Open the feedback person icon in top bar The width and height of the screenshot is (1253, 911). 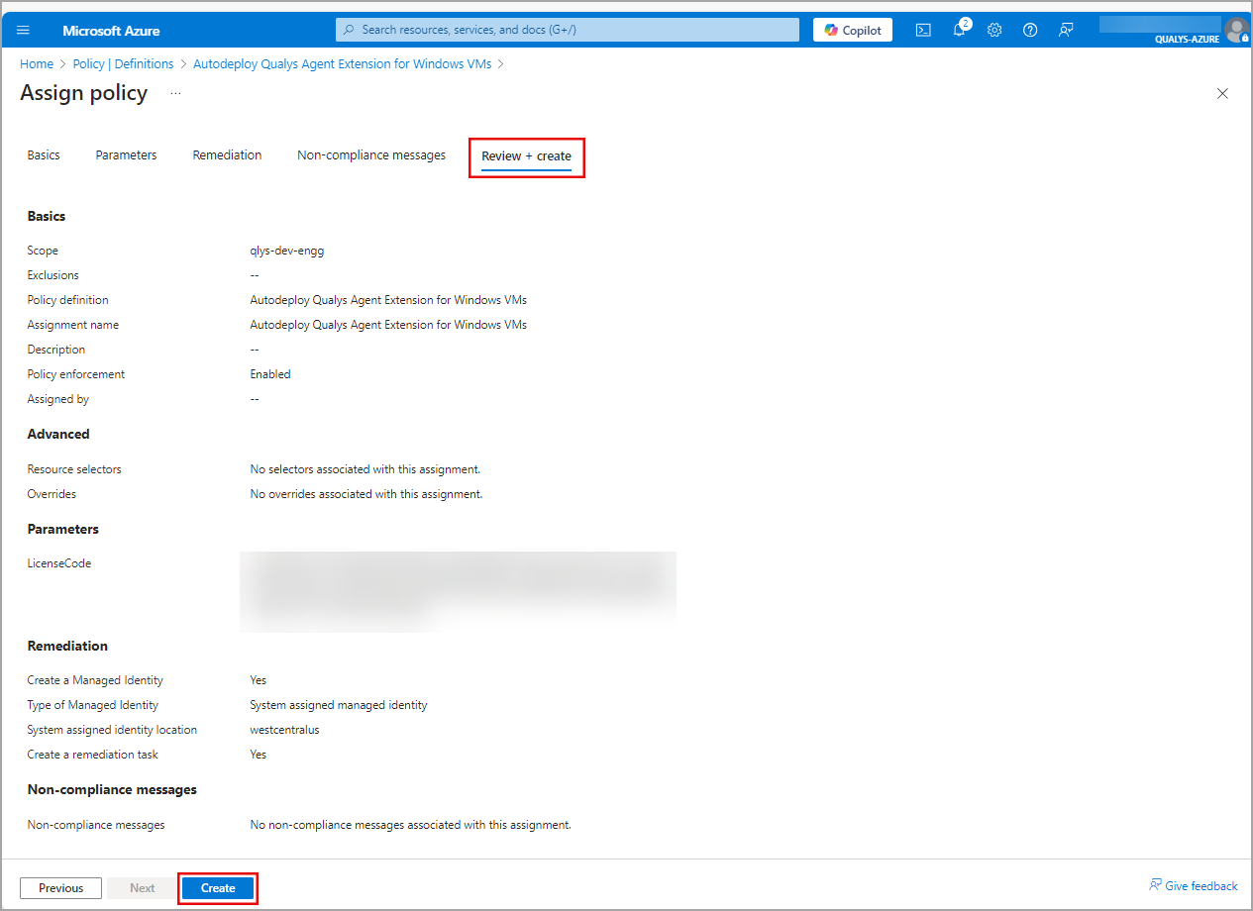click(1065, 30)
